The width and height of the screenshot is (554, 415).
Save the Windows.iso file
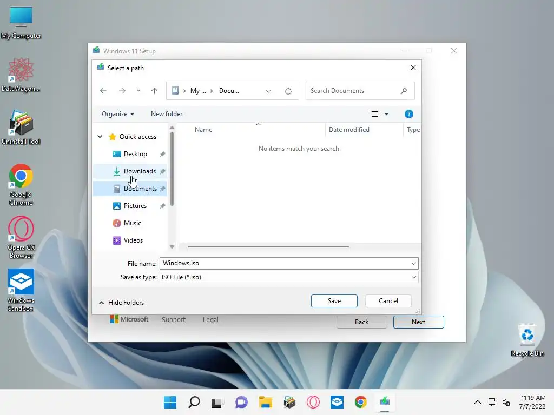pyautogui.click(x=334, y=301)
